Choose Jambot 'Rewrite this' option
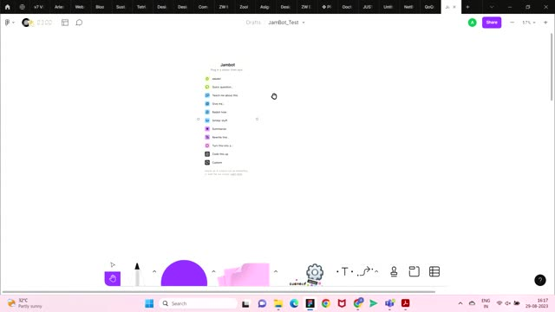Screen dimensions: 555x312 [217, 137]
